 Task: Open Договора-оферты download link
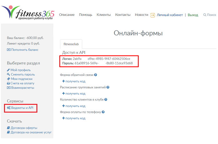point(24,128)
